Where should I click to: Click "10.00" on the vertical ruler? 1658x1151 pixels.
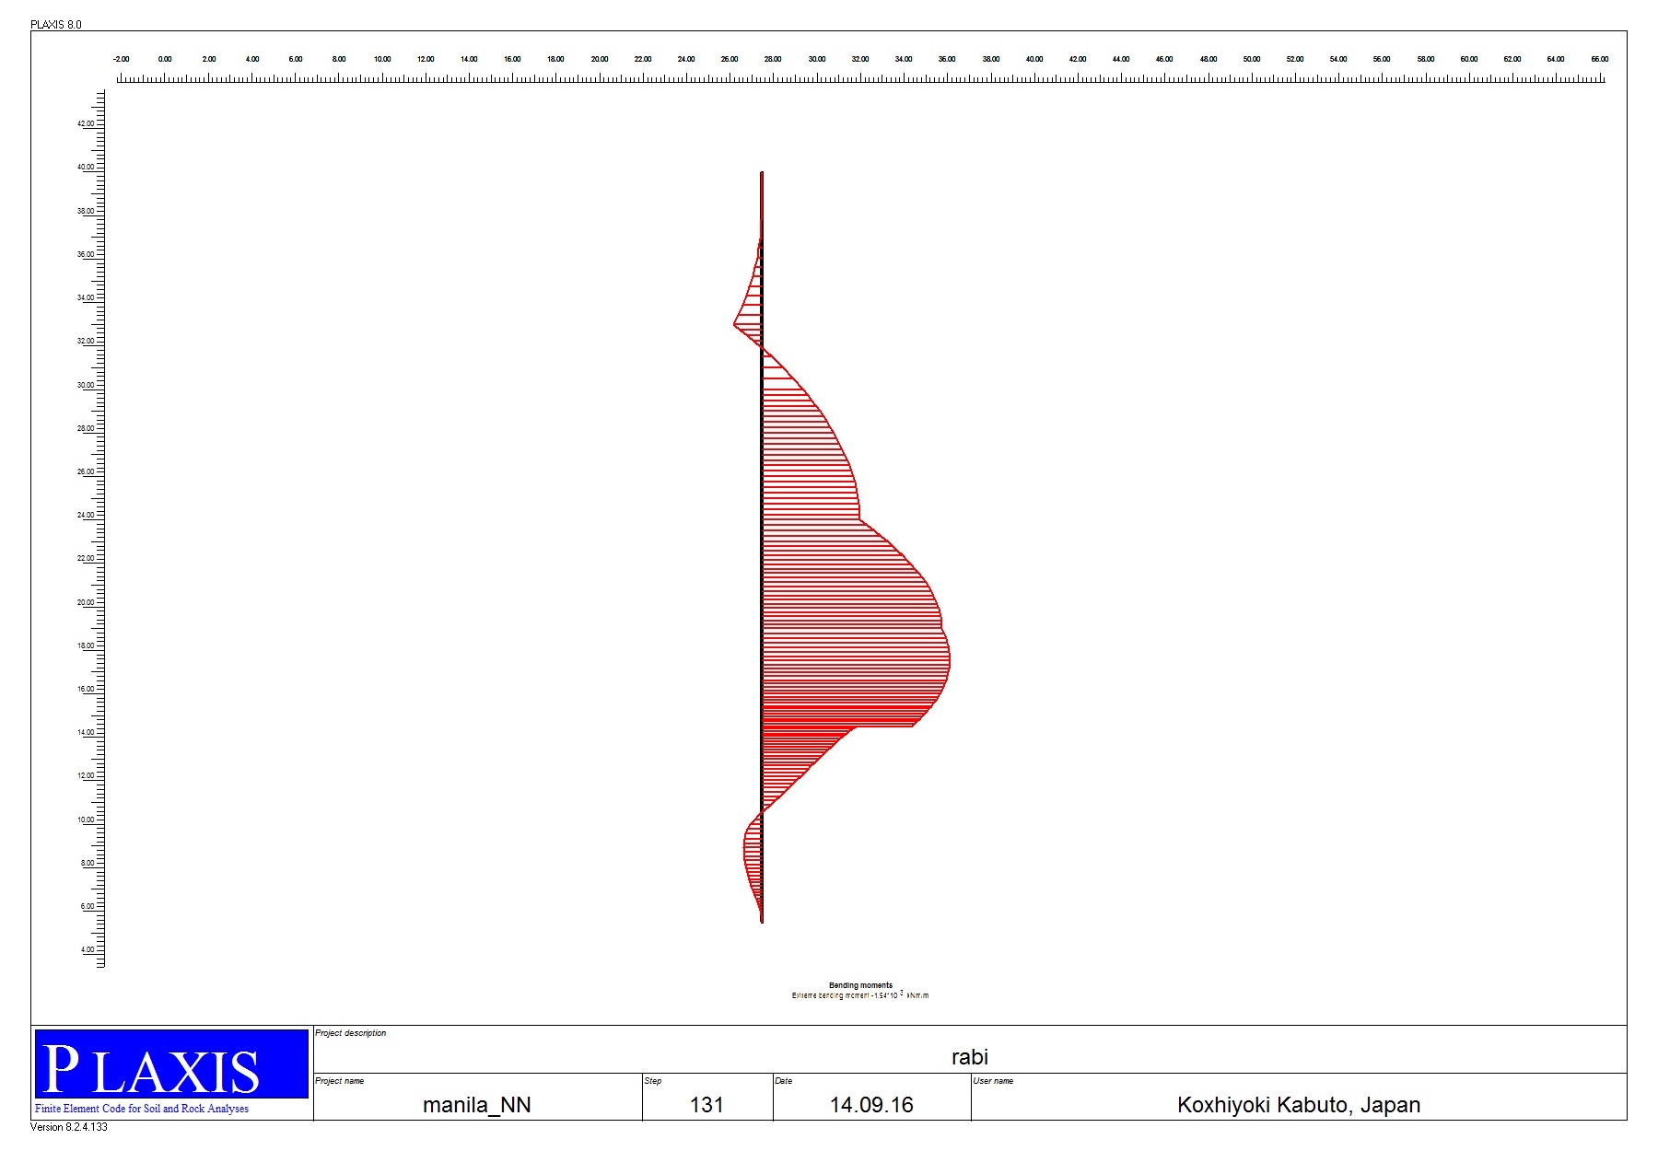[x=86, y=820]
